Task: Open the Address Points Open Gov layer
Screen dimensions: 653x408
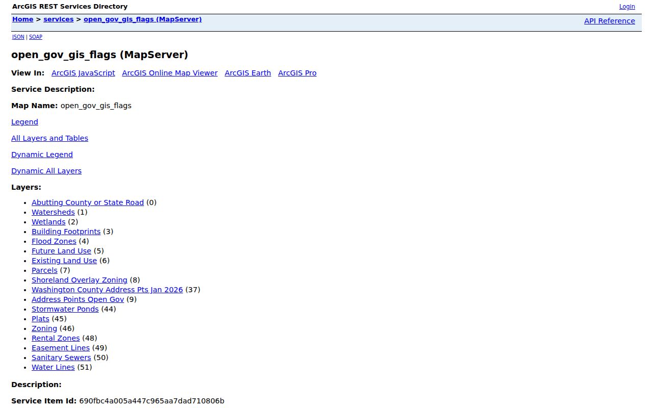Action: pyautogui.click(x=78, y=299)
